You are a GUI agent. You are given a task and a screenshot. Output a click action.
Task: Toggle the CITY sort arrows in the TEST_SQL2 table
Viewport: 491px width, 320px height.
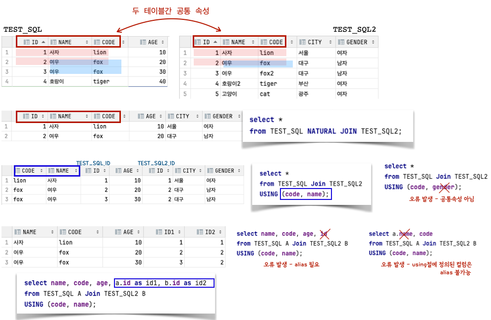pyautogui.click(x=330, y=42)
